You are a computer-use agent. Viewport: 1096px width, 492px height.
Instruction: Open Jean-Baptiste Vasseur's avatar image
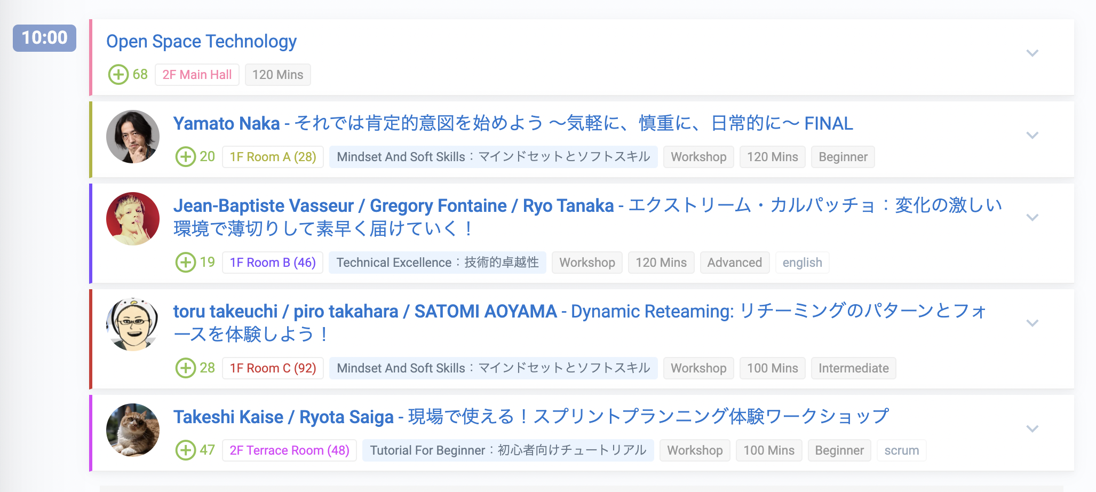coord(133,219)
